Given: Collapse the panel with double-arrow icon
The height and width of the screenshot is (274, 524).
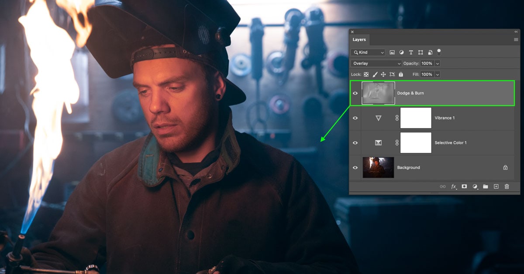Looking at the screenshot, I should click(x=516, y=32).
